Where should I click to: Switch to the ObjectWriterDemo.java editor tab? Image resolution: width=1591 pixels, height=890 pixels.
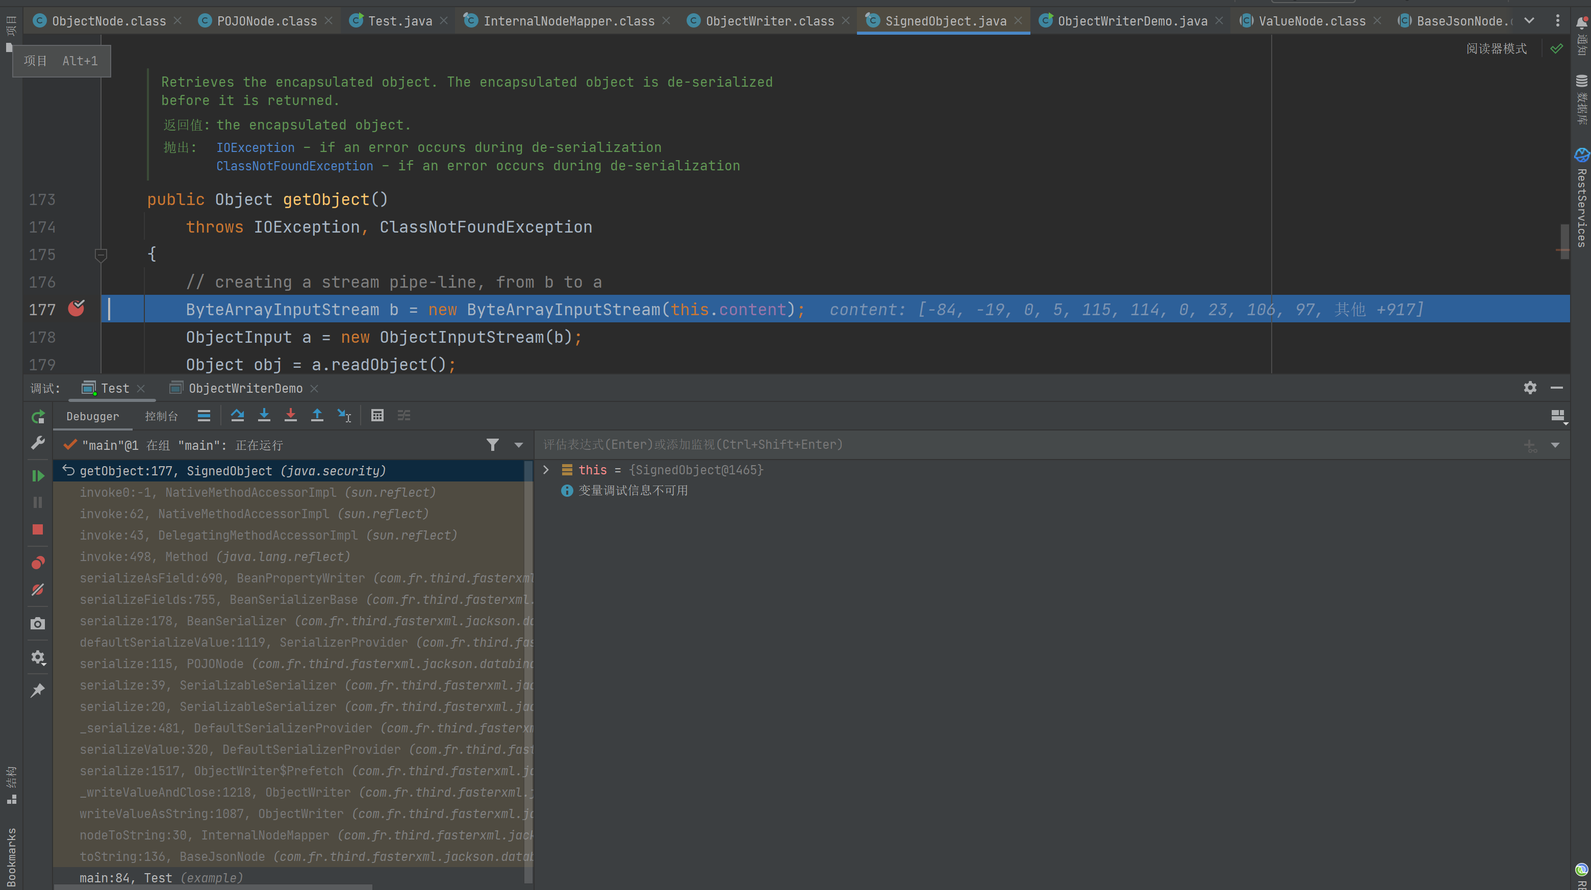pyautogui.click(x=1131, y=21)
